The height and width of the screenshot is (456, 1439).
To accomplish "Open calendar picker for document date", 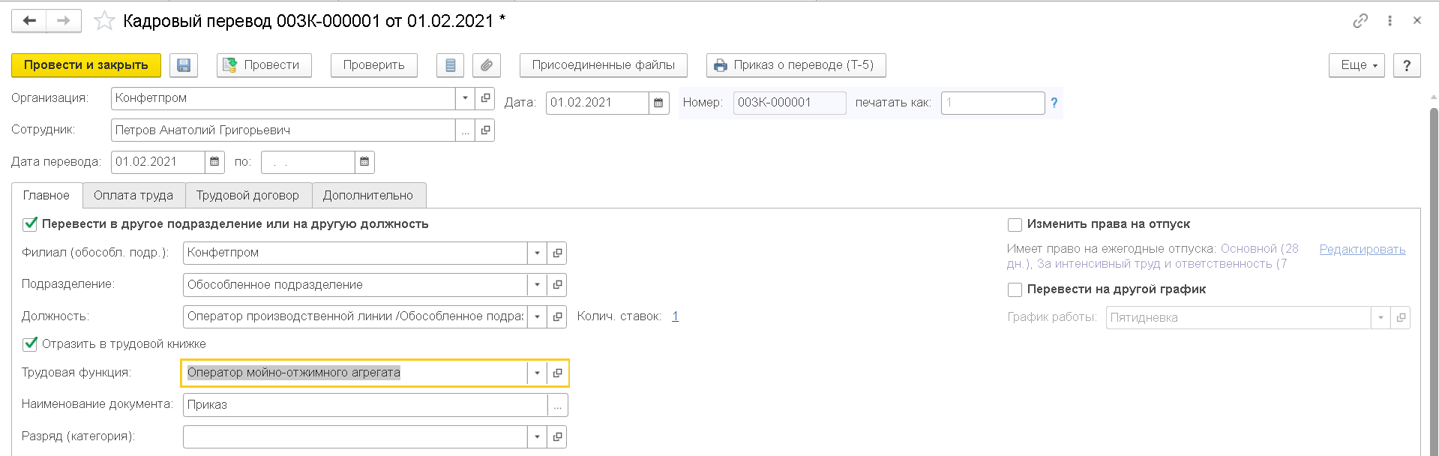I will tap(658, 103).
